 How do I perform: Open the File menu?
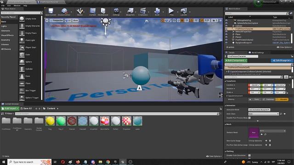[x=3, y=5]
